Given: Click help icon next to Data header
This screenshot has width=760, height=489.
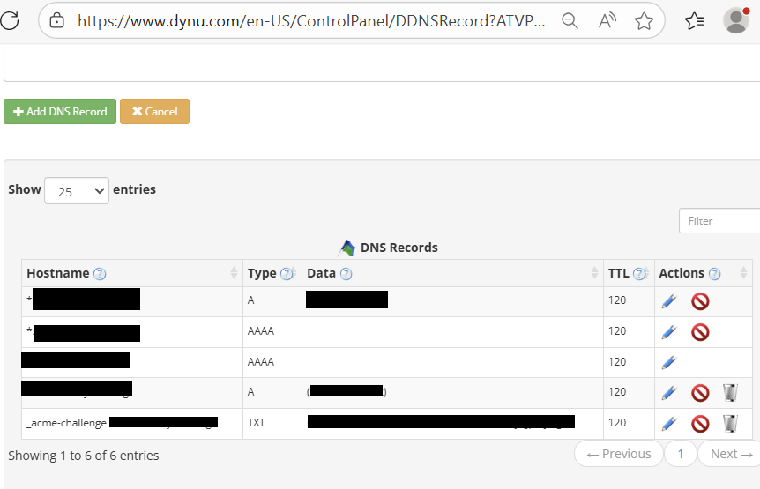Looking at the screenshot, I should (346, 274).
